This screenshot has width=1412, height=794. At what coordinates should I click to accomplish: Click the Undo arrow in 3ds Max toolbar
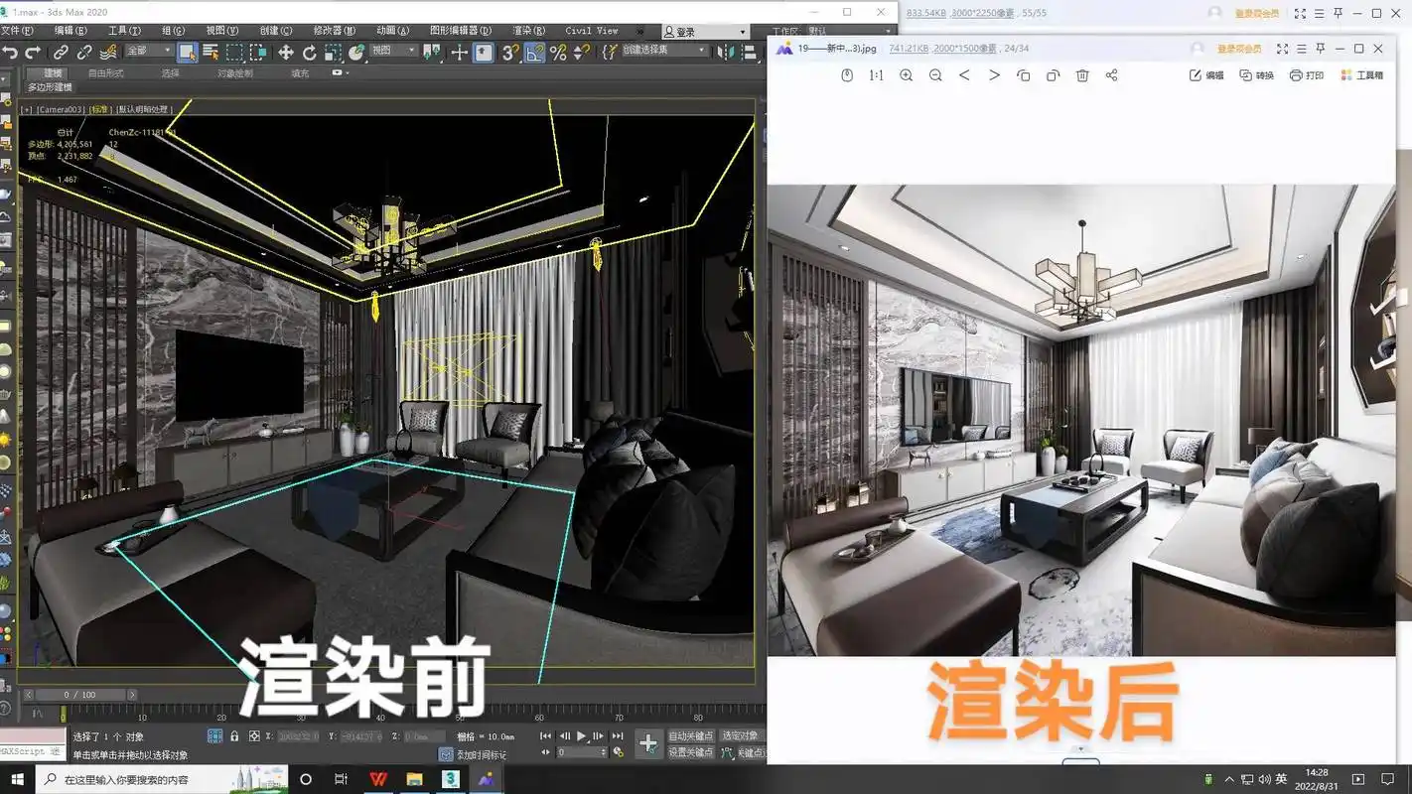click(10, 52)
